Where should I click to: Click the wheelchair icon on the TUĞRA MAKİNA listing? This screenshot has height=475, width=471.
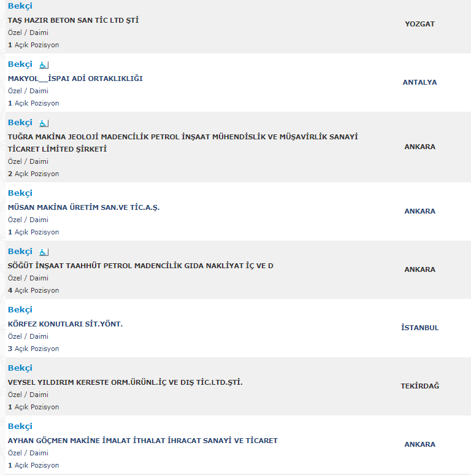click(x=44, y=123)
